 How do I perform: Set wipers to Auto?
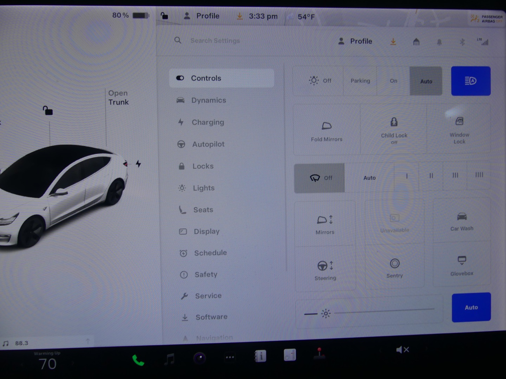click(369, 178)
